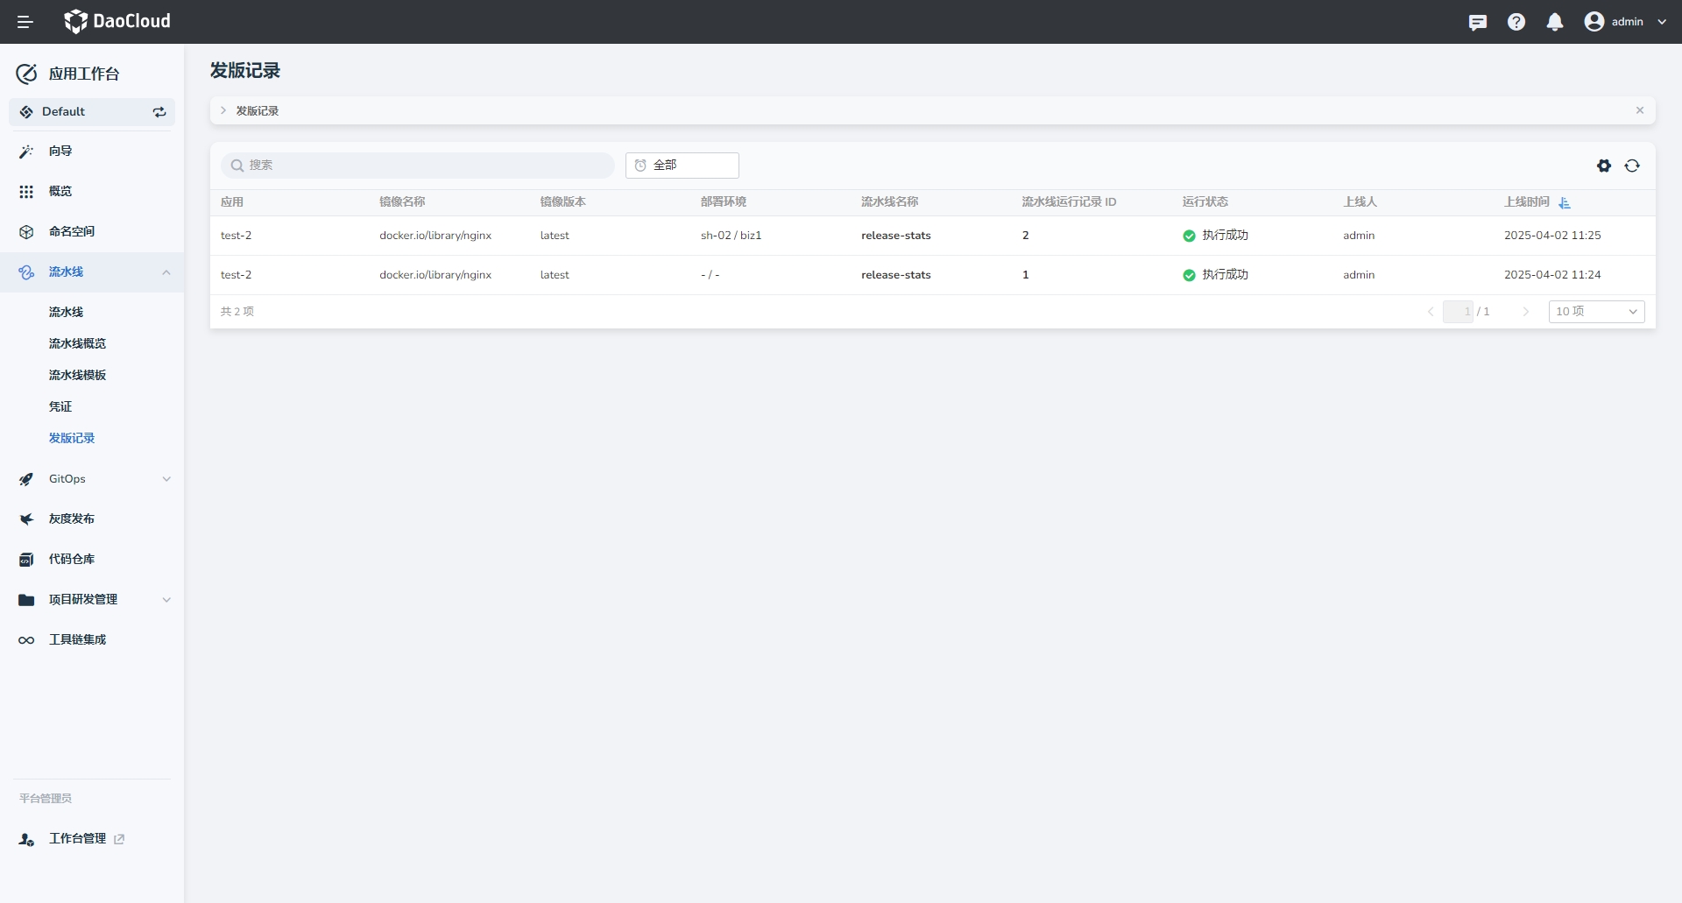Refresh the release records table

1631,166
